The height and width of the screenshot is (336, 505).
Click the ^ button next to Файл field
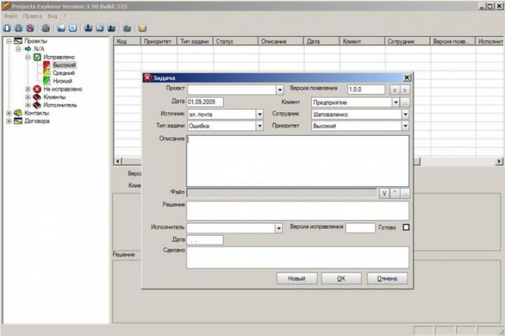(395, 193)
